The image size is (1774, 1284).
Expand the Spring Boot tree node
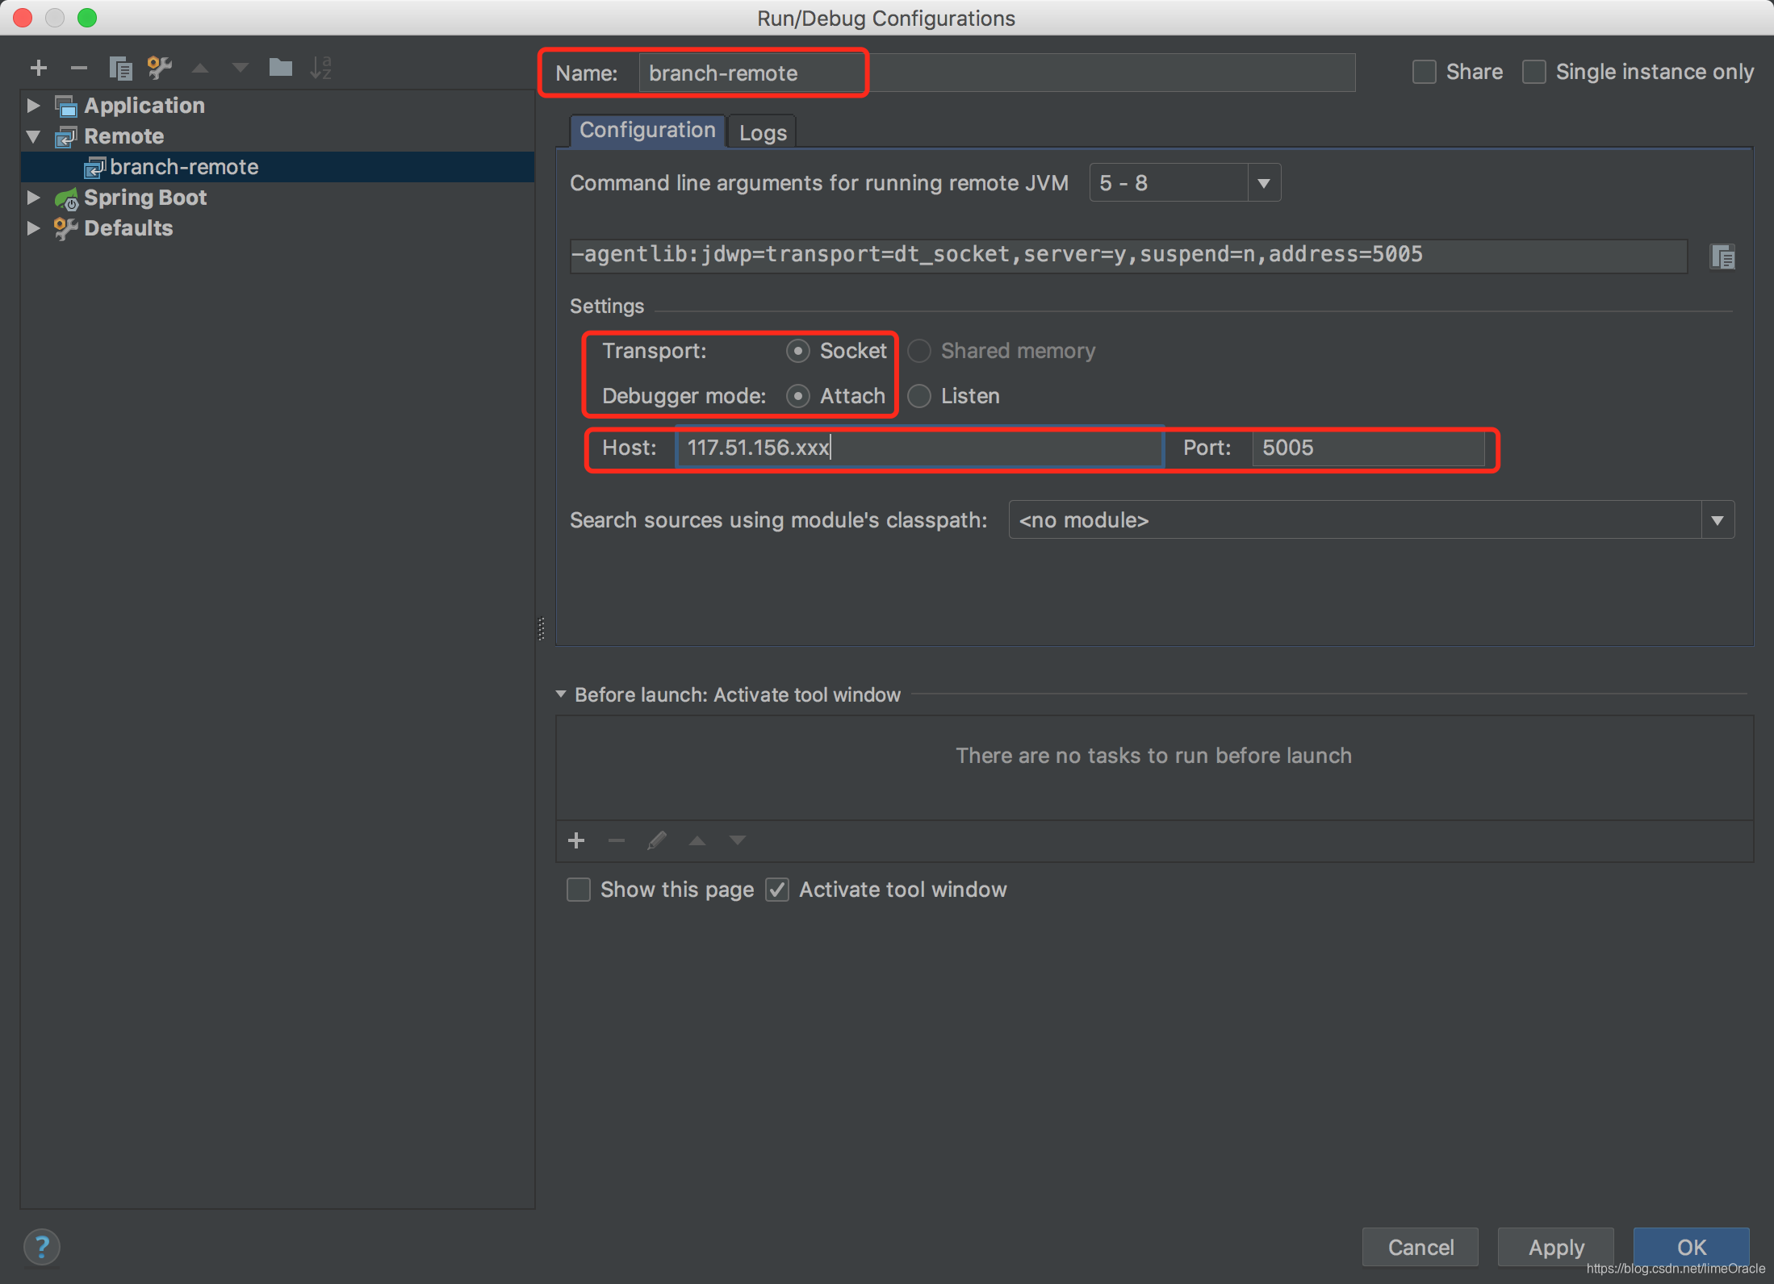tap(33, 198)
